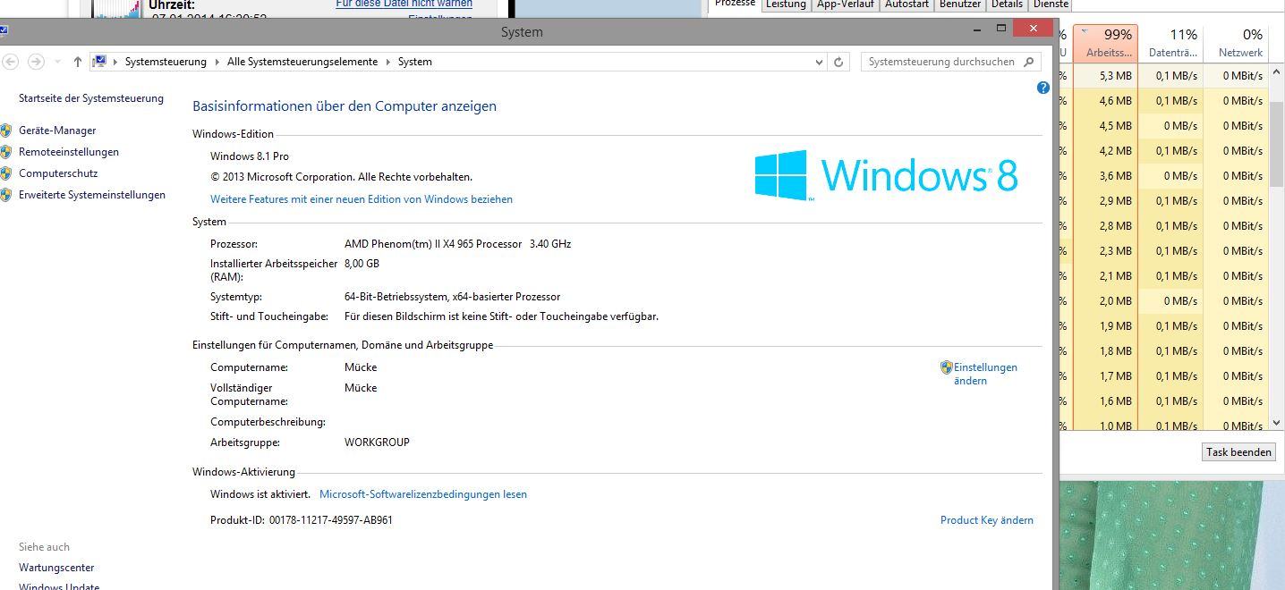This screenshot has height=590, width=1285.
Task: Switch to Benutzer tab in Task Manager
Action: point(960,4)
